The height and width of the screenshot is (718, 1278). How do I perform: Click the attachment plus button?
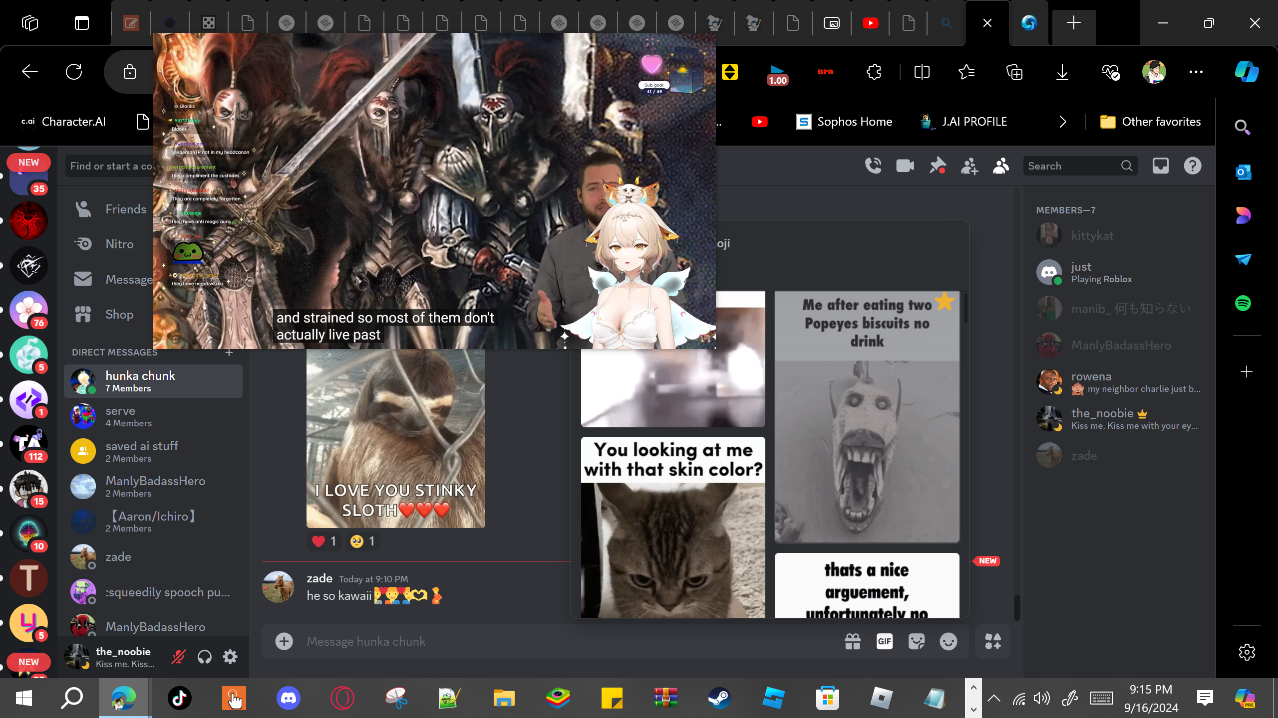click(284, 641)
